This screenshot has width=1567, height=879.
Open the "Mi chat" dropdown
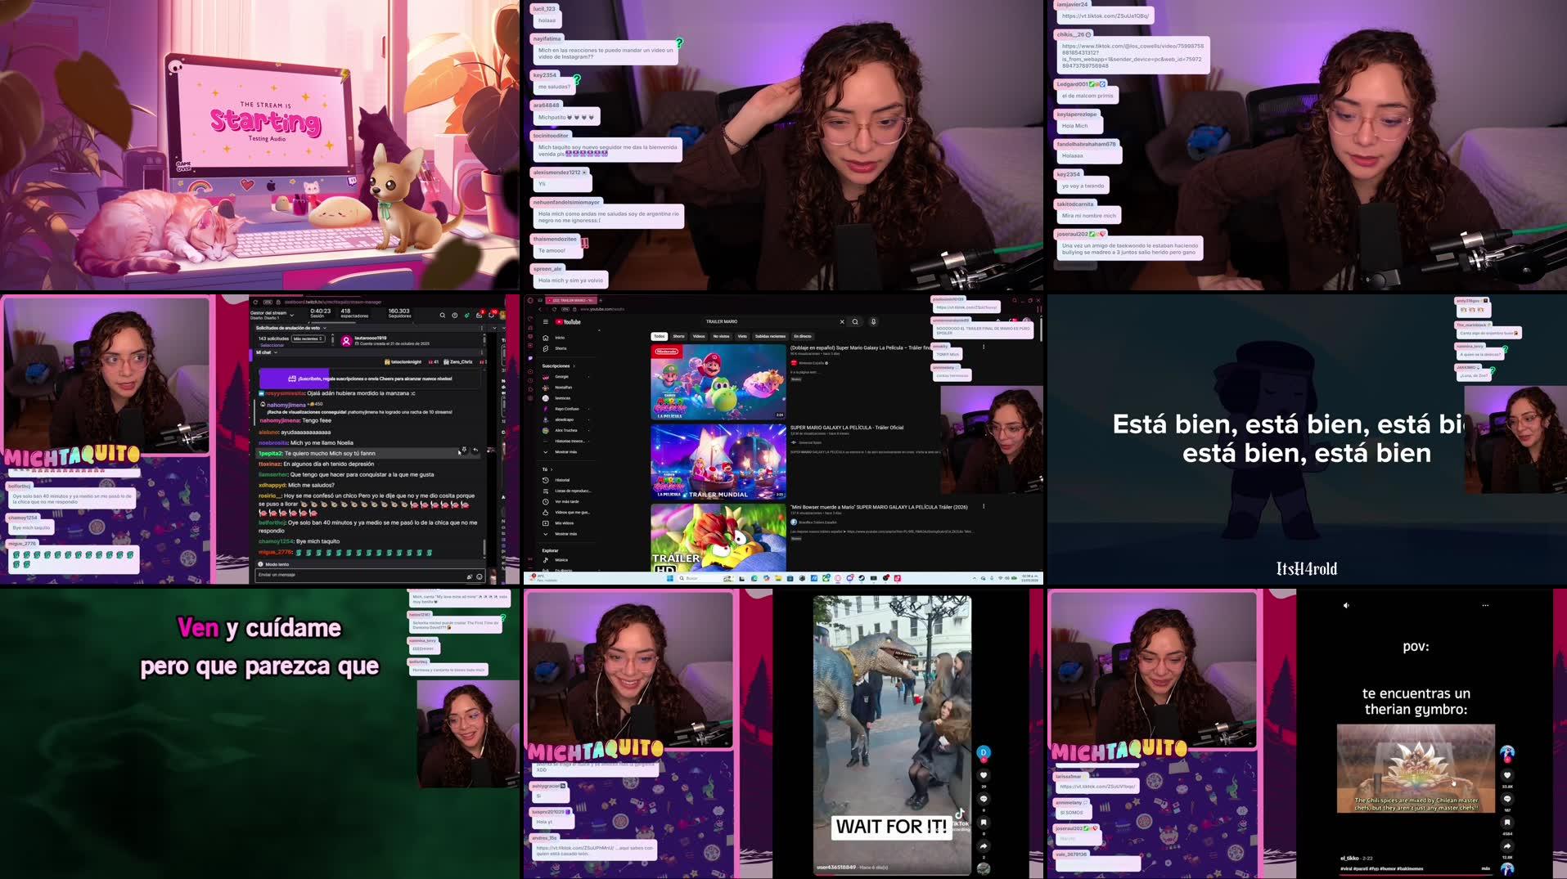point(266,352)
